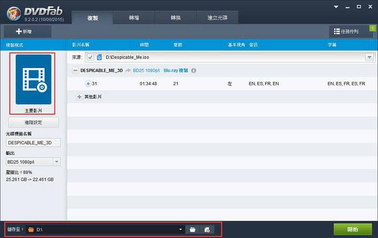
Task: Click the green task count badge
Action: point(373,28)
